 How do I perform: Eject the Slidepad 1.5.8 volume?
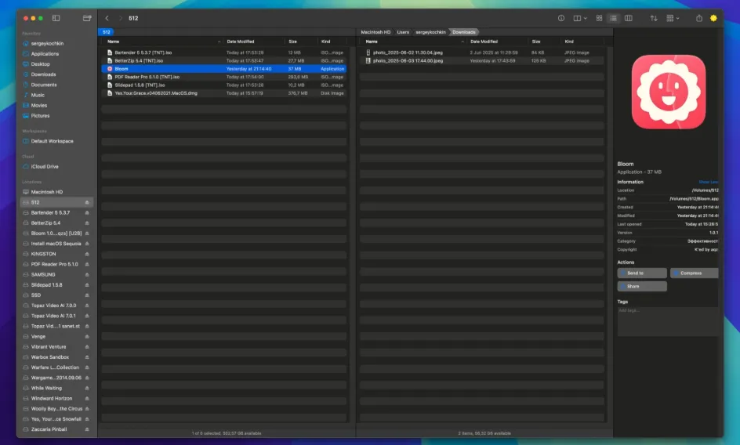[87, 285]
